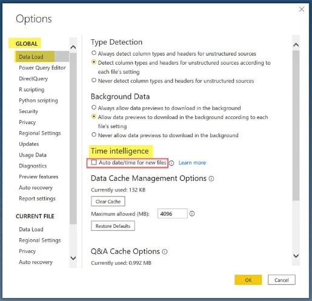Click info icon next to Data Cache Management Options
The height and width of the screenshot is (301, 312).
click(x=211, y=179)
